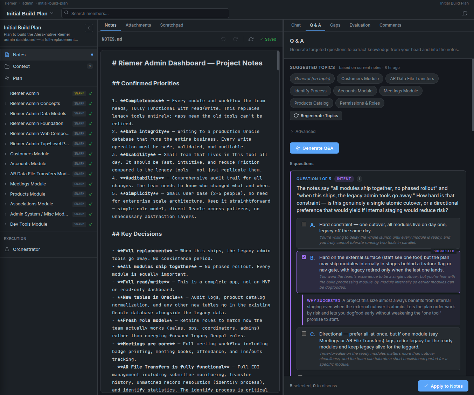Image resolution: width=474 pixels, height=395 pixels.
Task: Click the info icon beside the INTENT badge
Action: point(359,179)
